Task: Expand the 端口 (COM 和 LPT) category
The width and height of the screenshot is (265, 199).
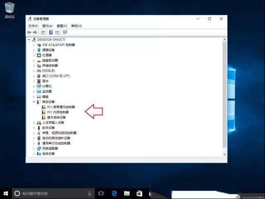Action: click(x=34, y=76)
